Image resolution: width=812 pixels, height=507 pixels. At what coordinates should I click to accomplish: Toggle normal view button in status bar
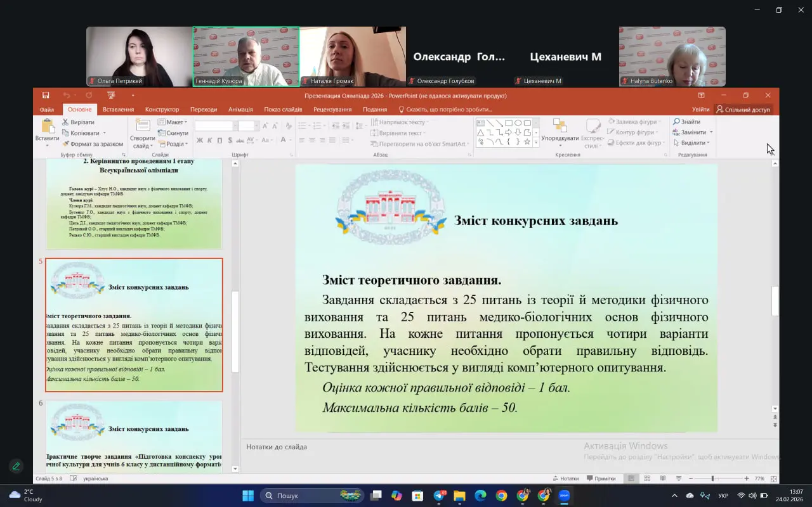coord(631,478)
